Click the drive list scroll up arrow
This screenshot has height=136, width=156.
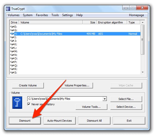(143, 22)
